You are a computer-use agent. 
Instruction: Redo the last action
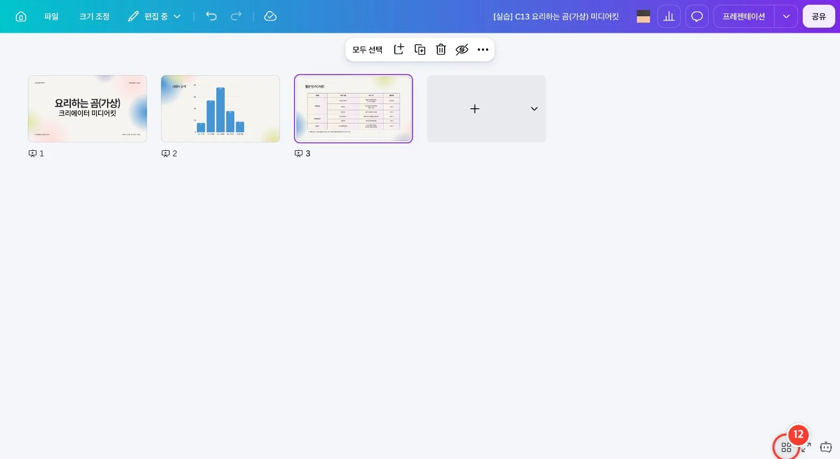236,16
